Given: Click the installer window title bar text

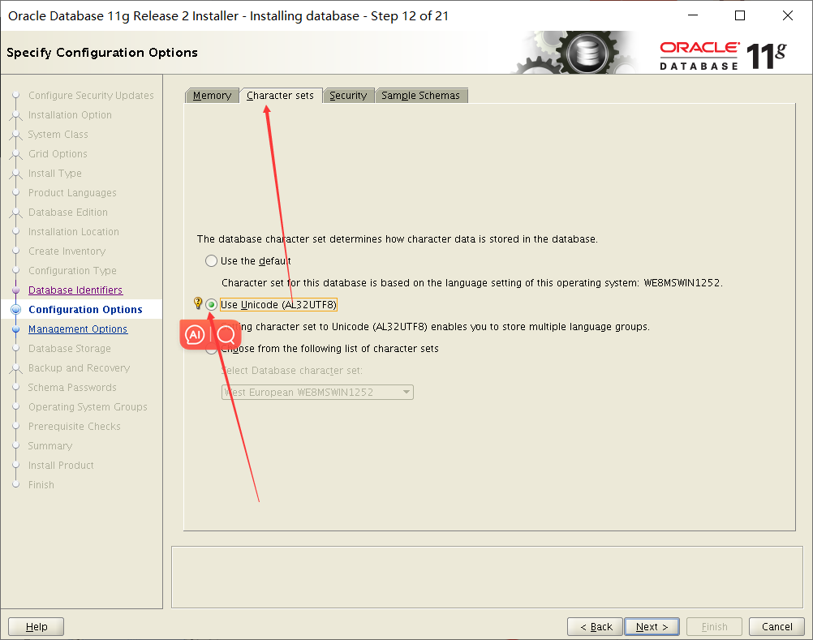Looking at the screenshot, I should click(x=228, y=16).
